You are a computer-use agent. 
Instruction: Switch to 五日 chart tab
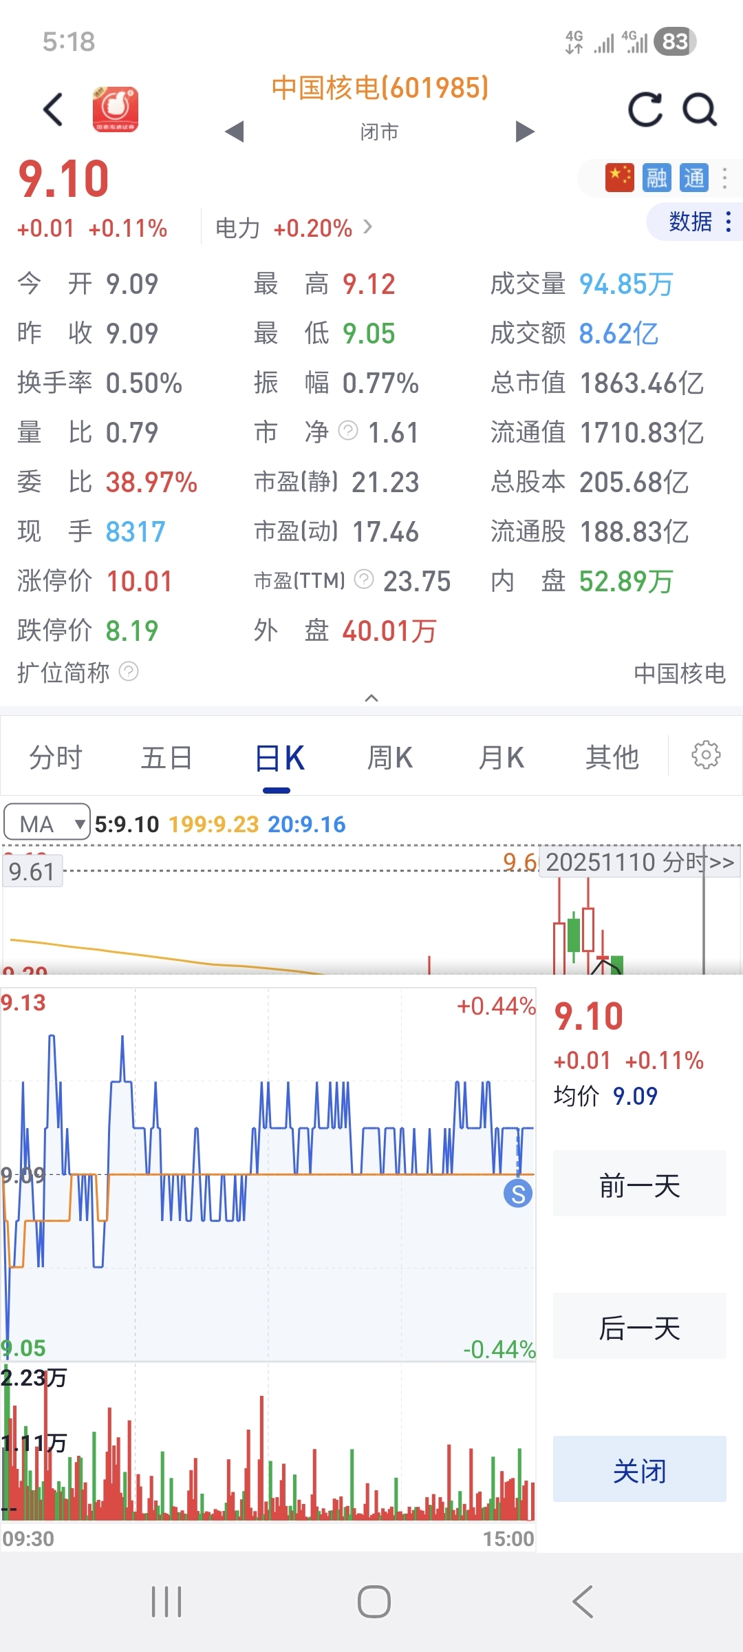coord(166,758)
